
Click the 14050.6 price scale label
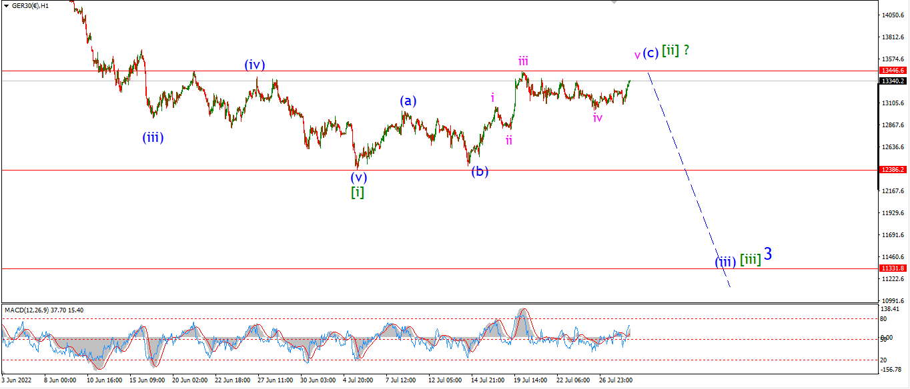893,15
